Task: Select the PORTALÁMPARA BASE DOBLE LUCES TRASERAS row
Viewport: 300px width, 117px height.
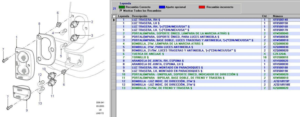Action: click(208, 40)
